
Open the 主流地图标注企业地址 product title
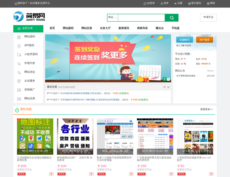tap(34, 159)
